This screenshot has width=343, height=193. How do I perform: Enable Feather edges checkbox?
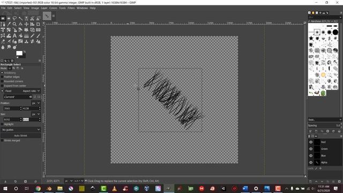(2, 77)
